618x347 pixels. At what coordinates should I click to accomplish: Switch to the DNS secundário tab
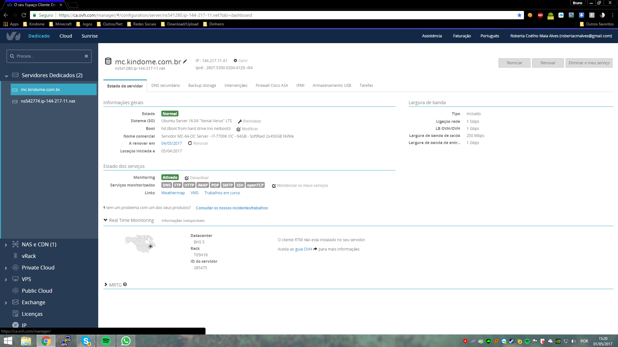point(166,86)
